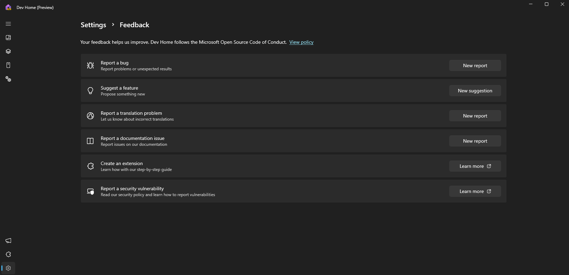Click the bug icon beside Report a bug
Screen dimensions: 569x275
coord(90,65)
